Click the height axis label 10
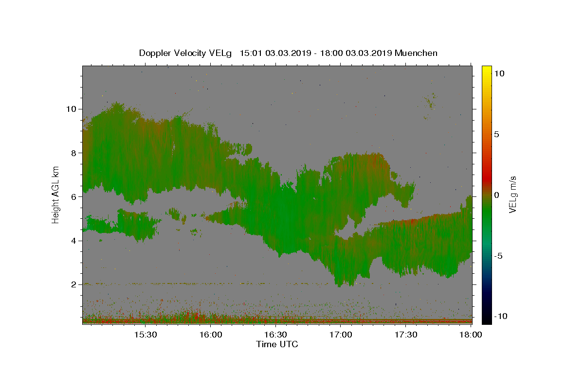This screenshot has width=584, height=389. click(x=73, y=109)
